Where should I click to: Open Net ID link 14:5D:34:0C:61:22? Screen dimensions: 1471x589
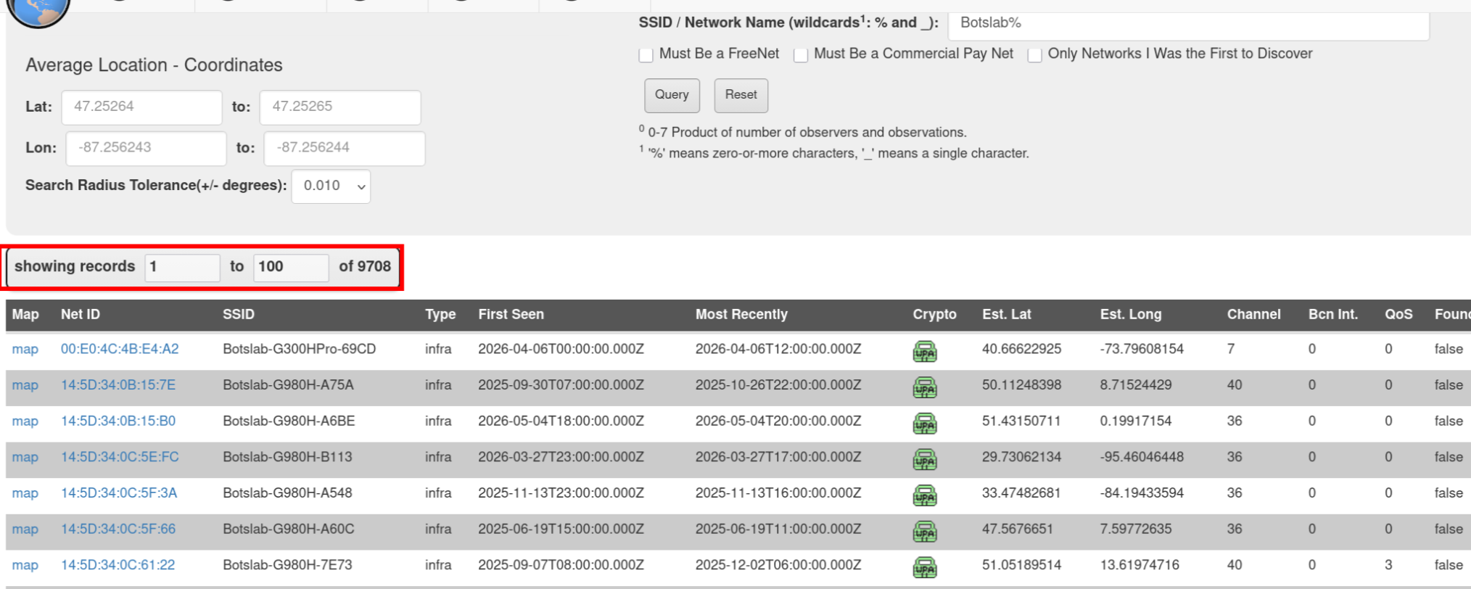[118, 565]
